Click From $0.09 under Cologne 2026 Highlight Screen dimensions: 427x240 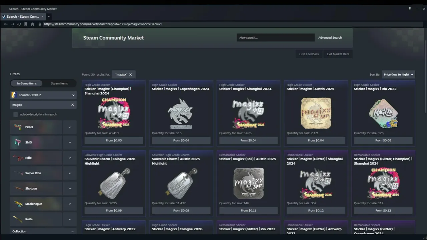(x=114, y=210)
